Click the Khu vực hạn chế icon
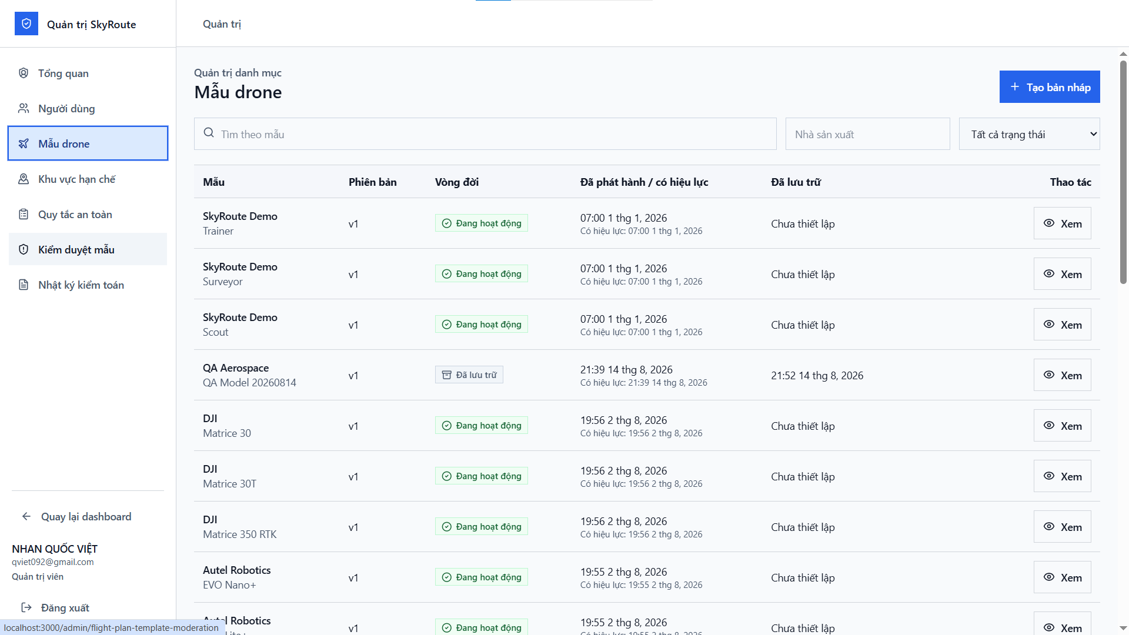Image resolution: width=1129 pixels, height=635 pixels. point(24,179)
